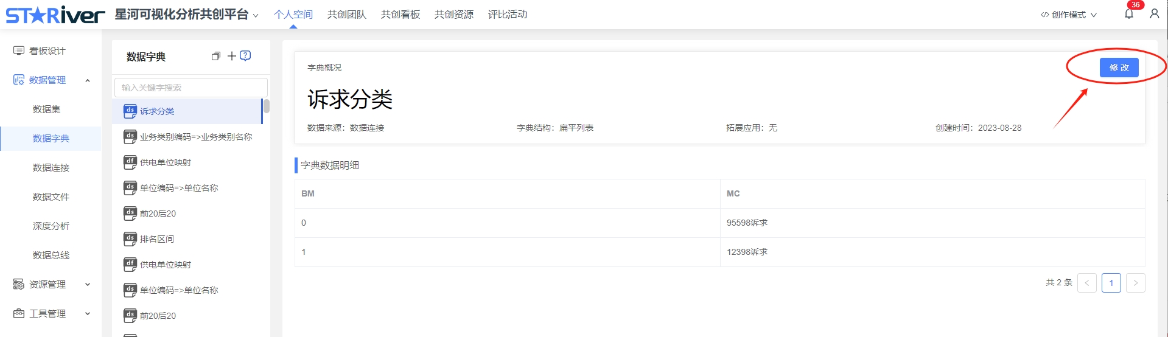Expand the 资源管理 sidebar section
Viewport: 1168px width, 337px height.
pos(88,284)
